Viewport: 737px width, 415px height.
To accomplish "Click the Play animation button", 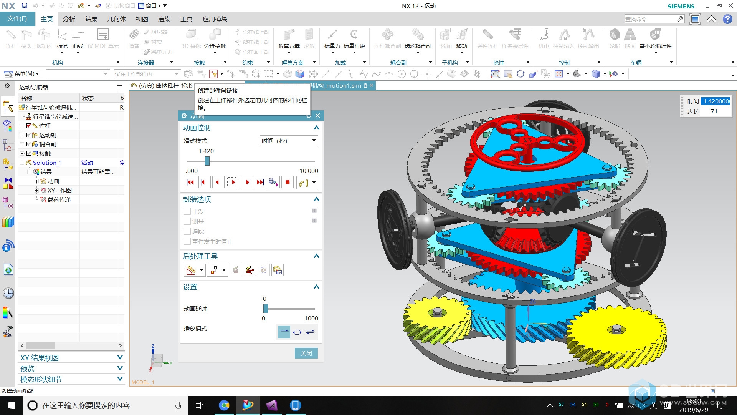I will point(233,183).
